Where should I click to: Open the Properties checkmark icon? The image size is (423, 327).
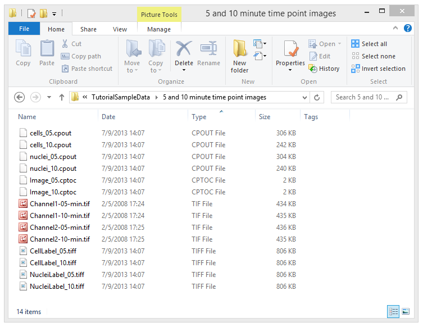click(x=290, y=49)
